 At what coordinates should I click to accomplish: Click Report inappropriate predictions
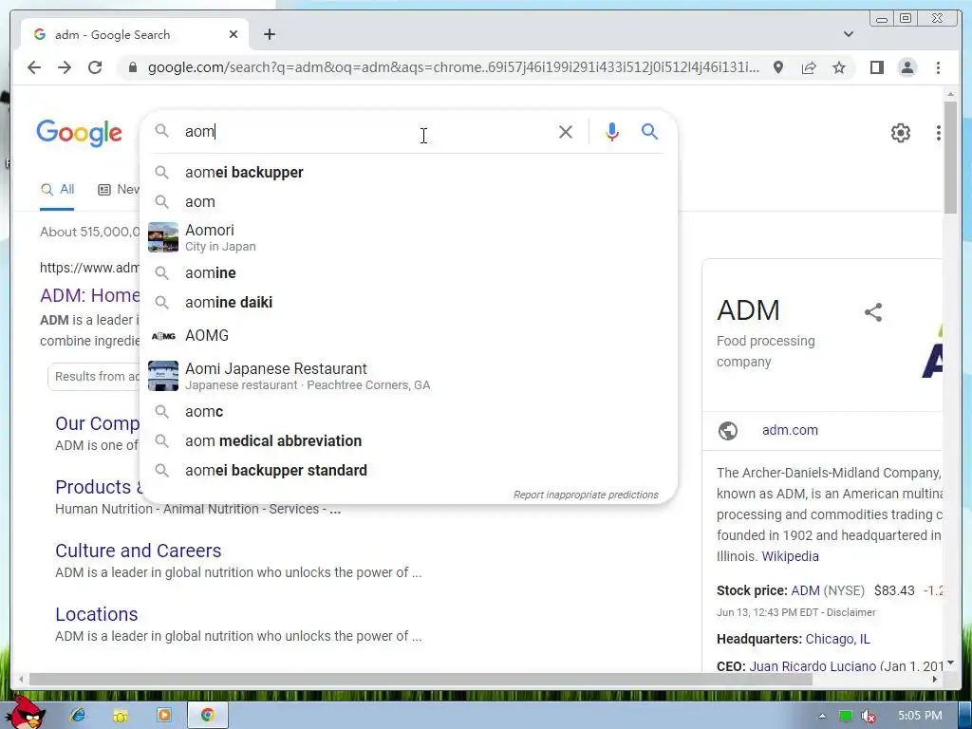click(x=586, y=495)
